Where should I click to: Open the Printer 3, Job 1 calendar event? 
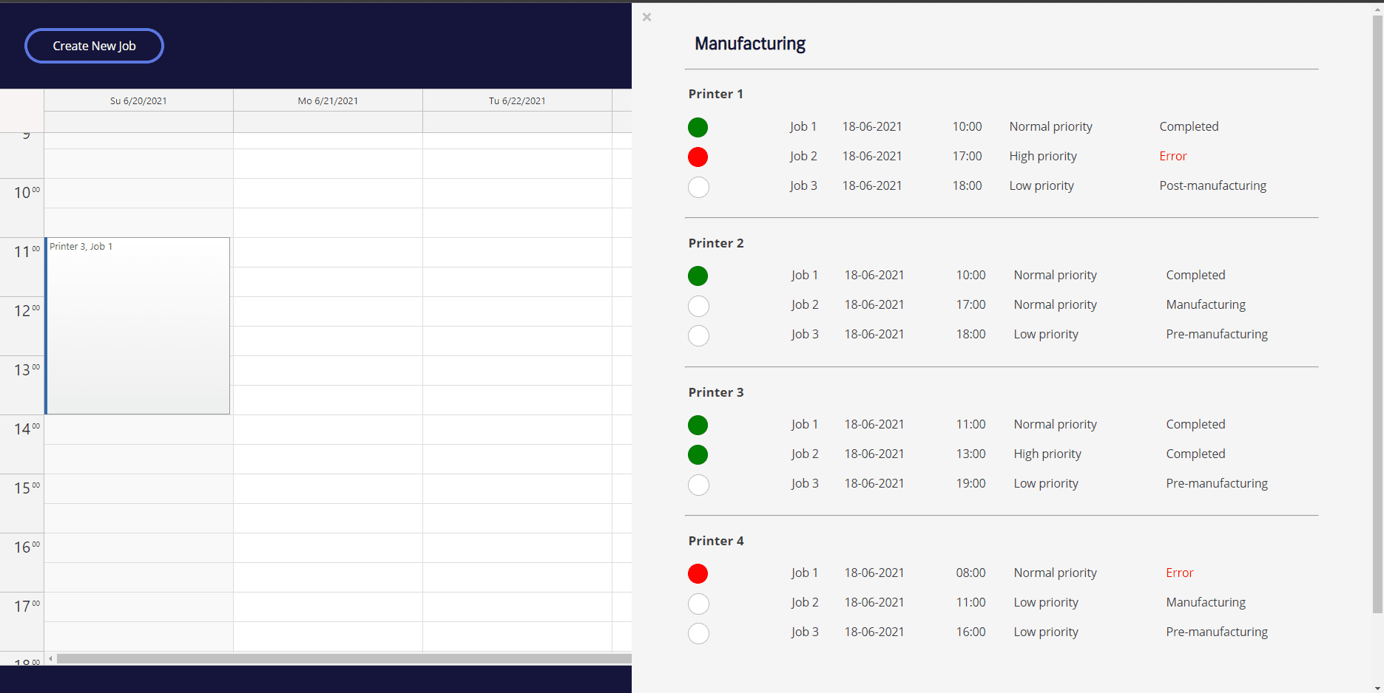click(138, 325)
